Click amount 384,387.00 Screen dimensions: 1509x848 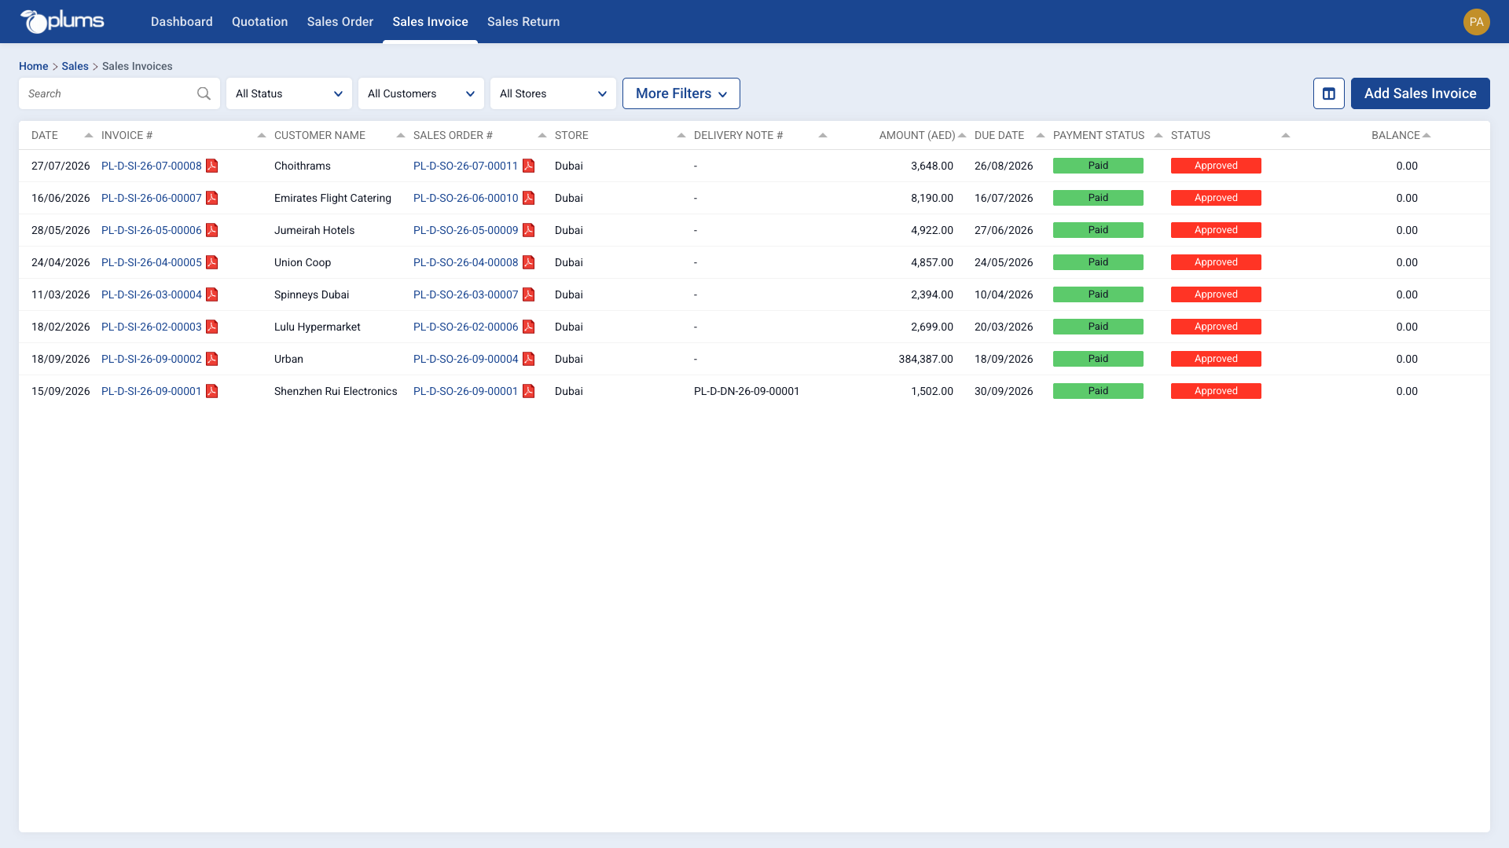click(926, 359)
